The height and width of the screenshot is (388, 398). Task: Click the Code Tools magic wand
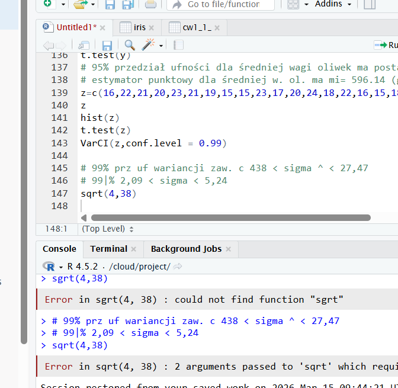pyautogui.click(x=148, y=44)
